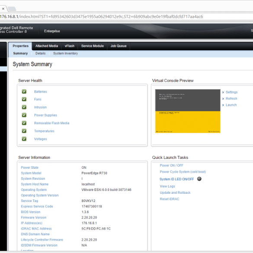The width and height of the screenshot is (253, 253).
Task: Click the Lifecycle Controller Firmware label
Action: pos(42,240)
